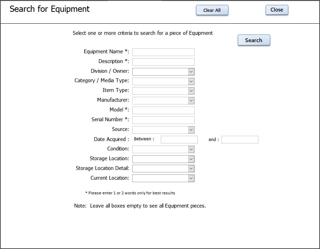Open the Item Type dropdown list
The width and height of the screenshot is (320, 249).
(163, 91)
